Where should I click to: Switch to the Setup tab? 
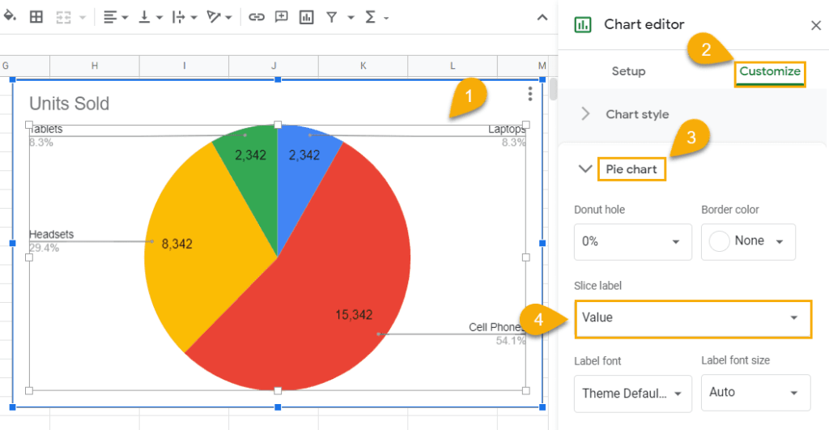click(628, 71)
